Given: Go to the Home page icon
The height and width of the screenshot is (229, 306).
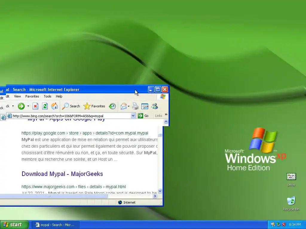Looking at the screenshot, I should pos(54,106).
